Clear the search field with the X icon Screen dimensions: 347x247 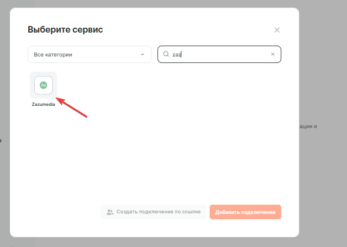[273, 54]
